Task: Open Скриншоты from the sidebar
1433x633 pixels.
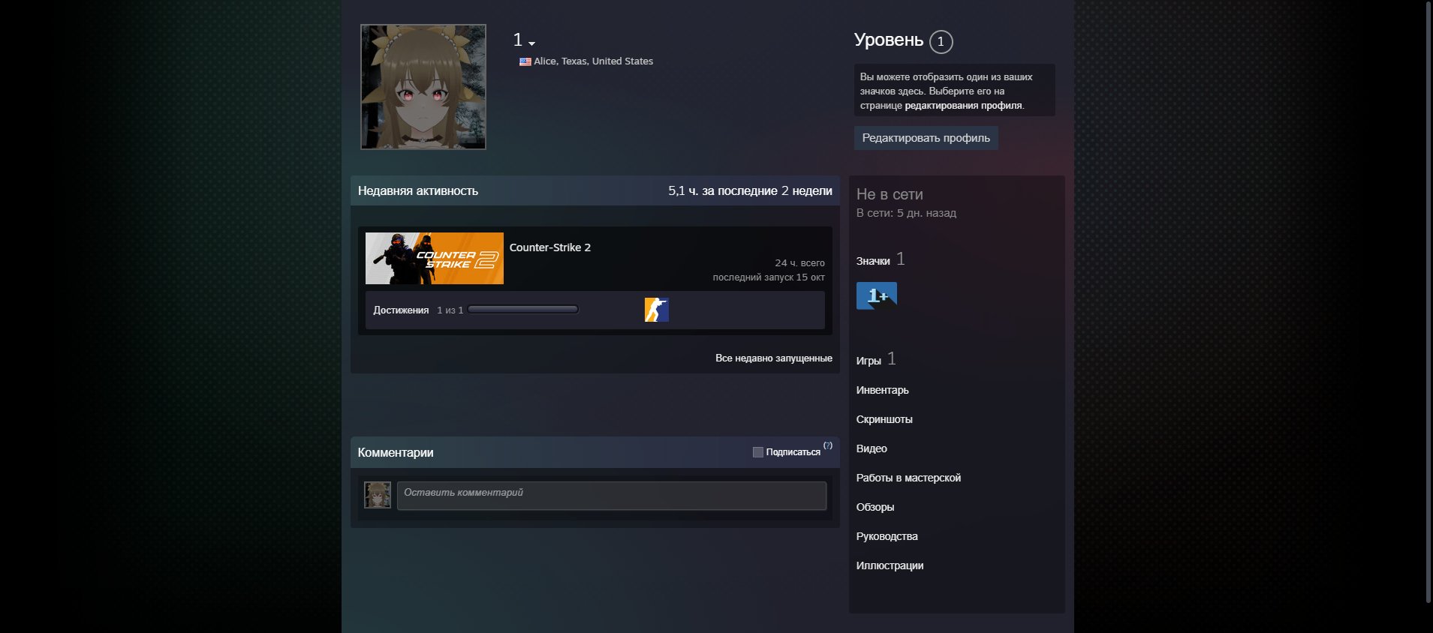Action: click(884, 419)
